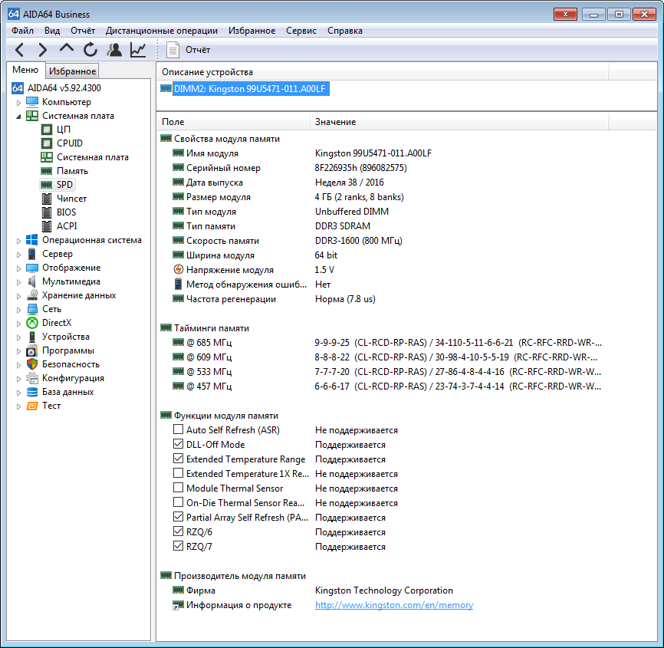Go back with the left arrow toolbar icon
This screenshot has height=648, width=664.
[x=19, y=50]
